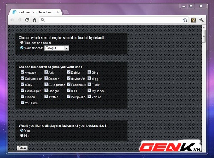Click the scrollbar down arrow
Viewport: 214px width, 158px height.
pyautogui.click(x=204, y=150)
